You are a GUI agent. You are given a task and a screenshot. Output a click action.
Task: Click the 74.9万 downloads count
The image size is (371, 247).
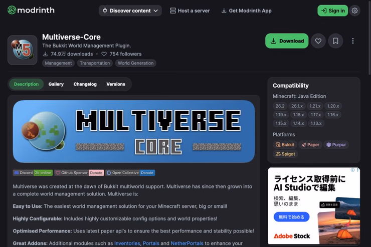coord(68,54)
